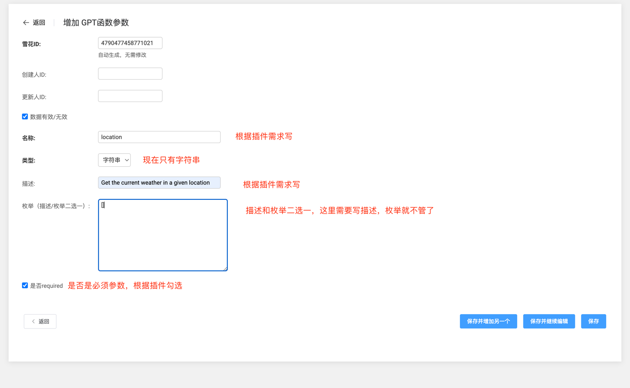Click the 雪花ID input field

coord(130,43)
